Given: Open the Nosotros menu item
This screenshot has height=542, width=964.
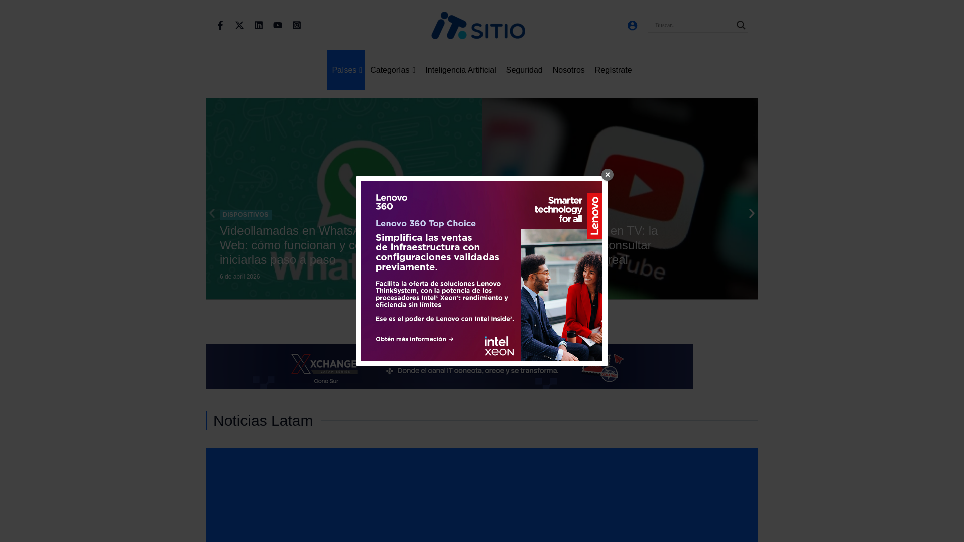Looking at the screenshot, I should coord(568,70).
